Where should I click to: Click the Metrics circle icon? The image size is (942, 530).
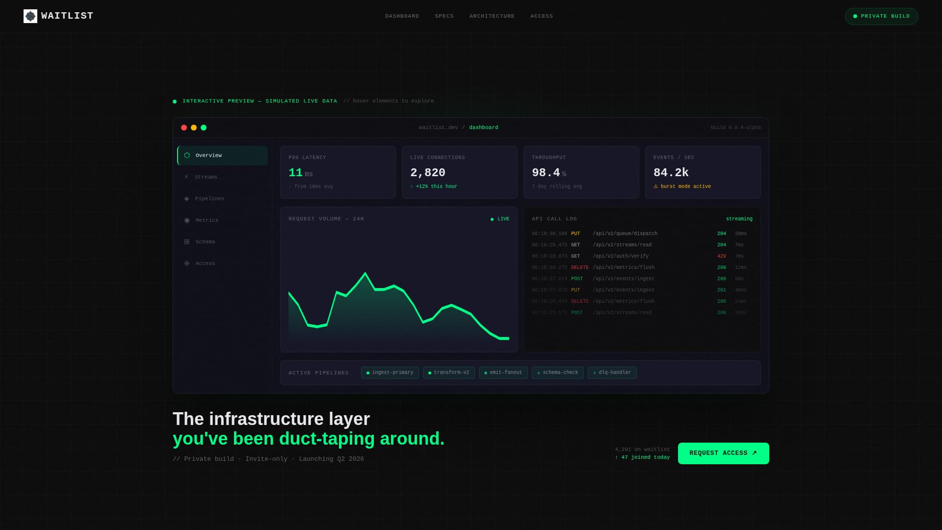tap(187, 220)
